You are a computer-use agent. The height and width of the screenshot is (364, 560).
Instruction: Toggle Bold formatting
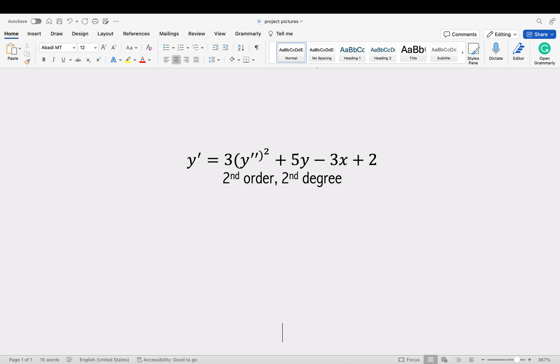pos(44,60)
